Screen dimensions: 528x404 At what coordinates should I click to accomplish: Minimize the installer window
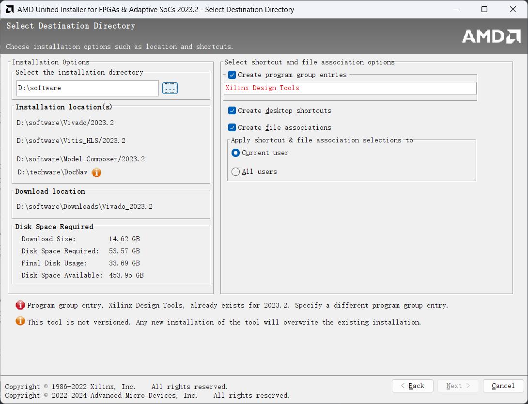[456, 9]
